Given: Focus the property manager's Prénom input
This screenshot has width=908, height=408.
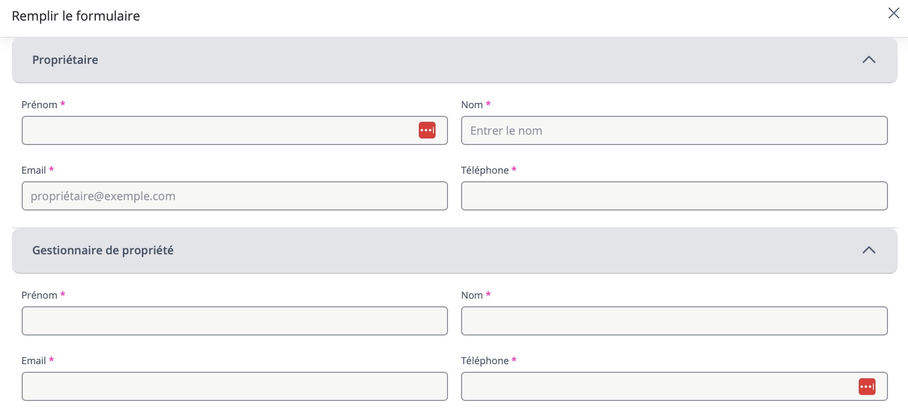Looking at the screenshot, I should [x=234, y=321].
